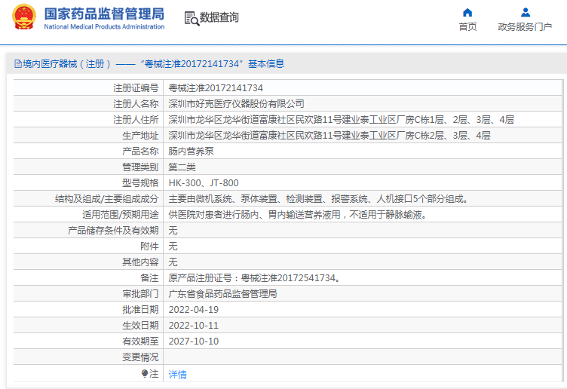The width and height of the screenshot is (567, 389).
Task: Select registrant name 深圳市好克医疗仪器股份有限公司
Action: 236,104
